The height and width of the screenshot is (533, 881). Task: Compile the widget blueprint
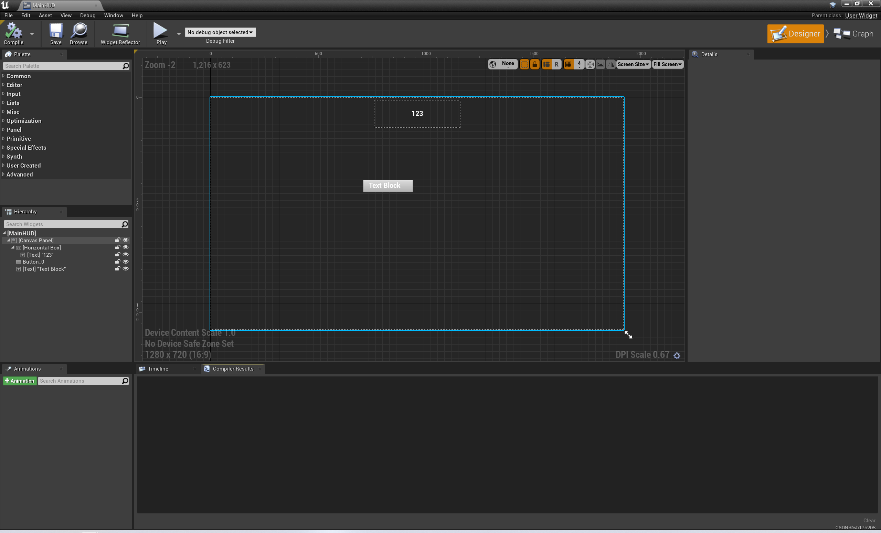[13, 34]
